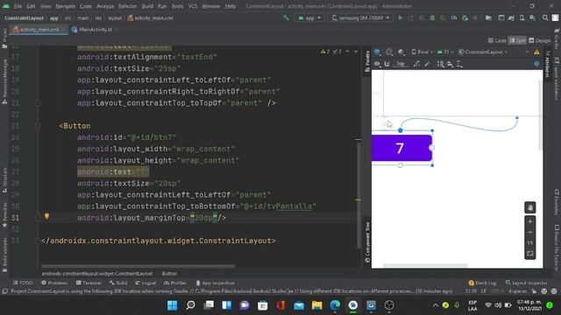Open the default margins dropdown in design toolbar

pyautogui.click(x=401, y=64)
